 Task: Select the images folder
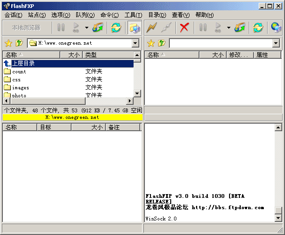point(21,87)
